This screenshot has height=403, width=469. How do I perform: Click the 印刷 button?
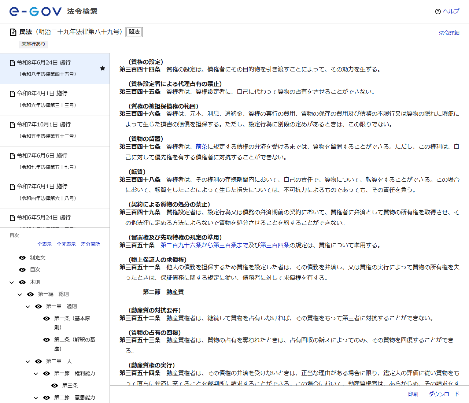coord(413,394)
